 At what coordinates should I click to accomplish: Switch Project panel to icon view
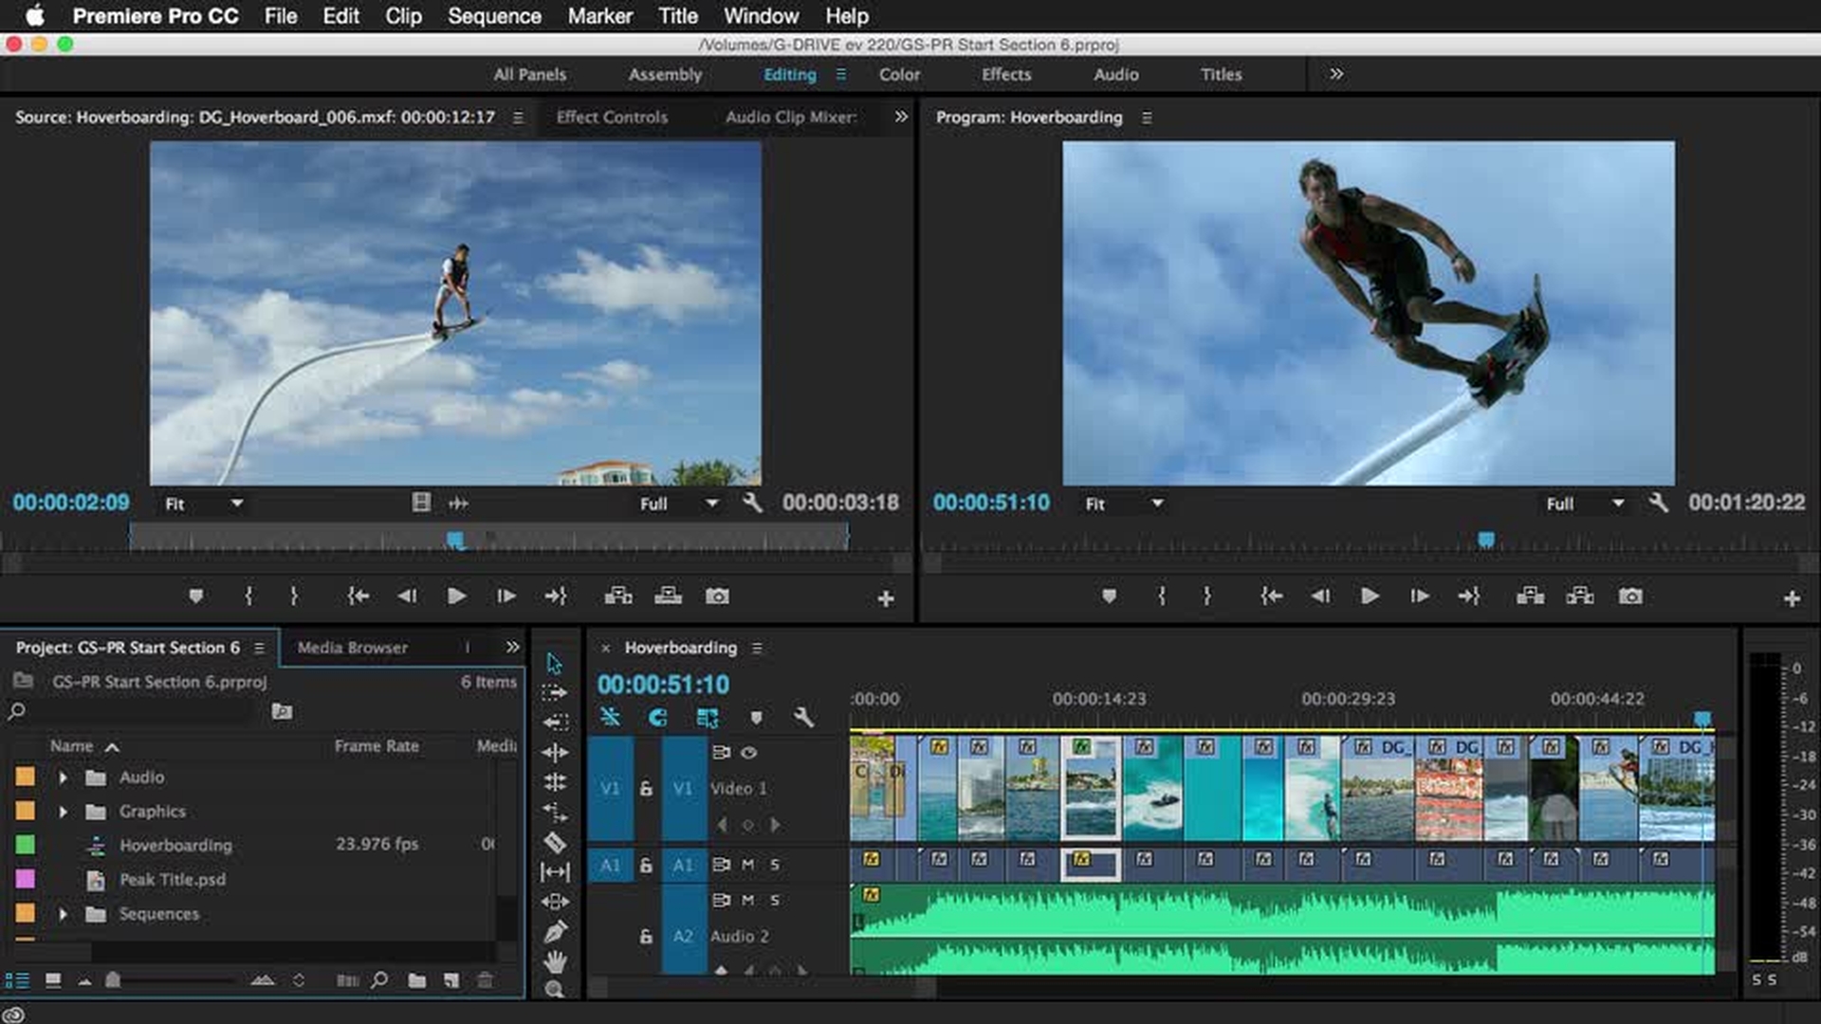click(x=53, y=980)
